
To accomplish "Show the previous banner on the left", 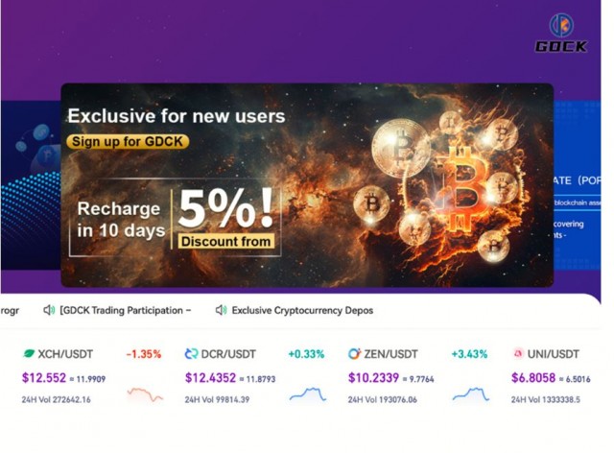I will pos(29,182).
